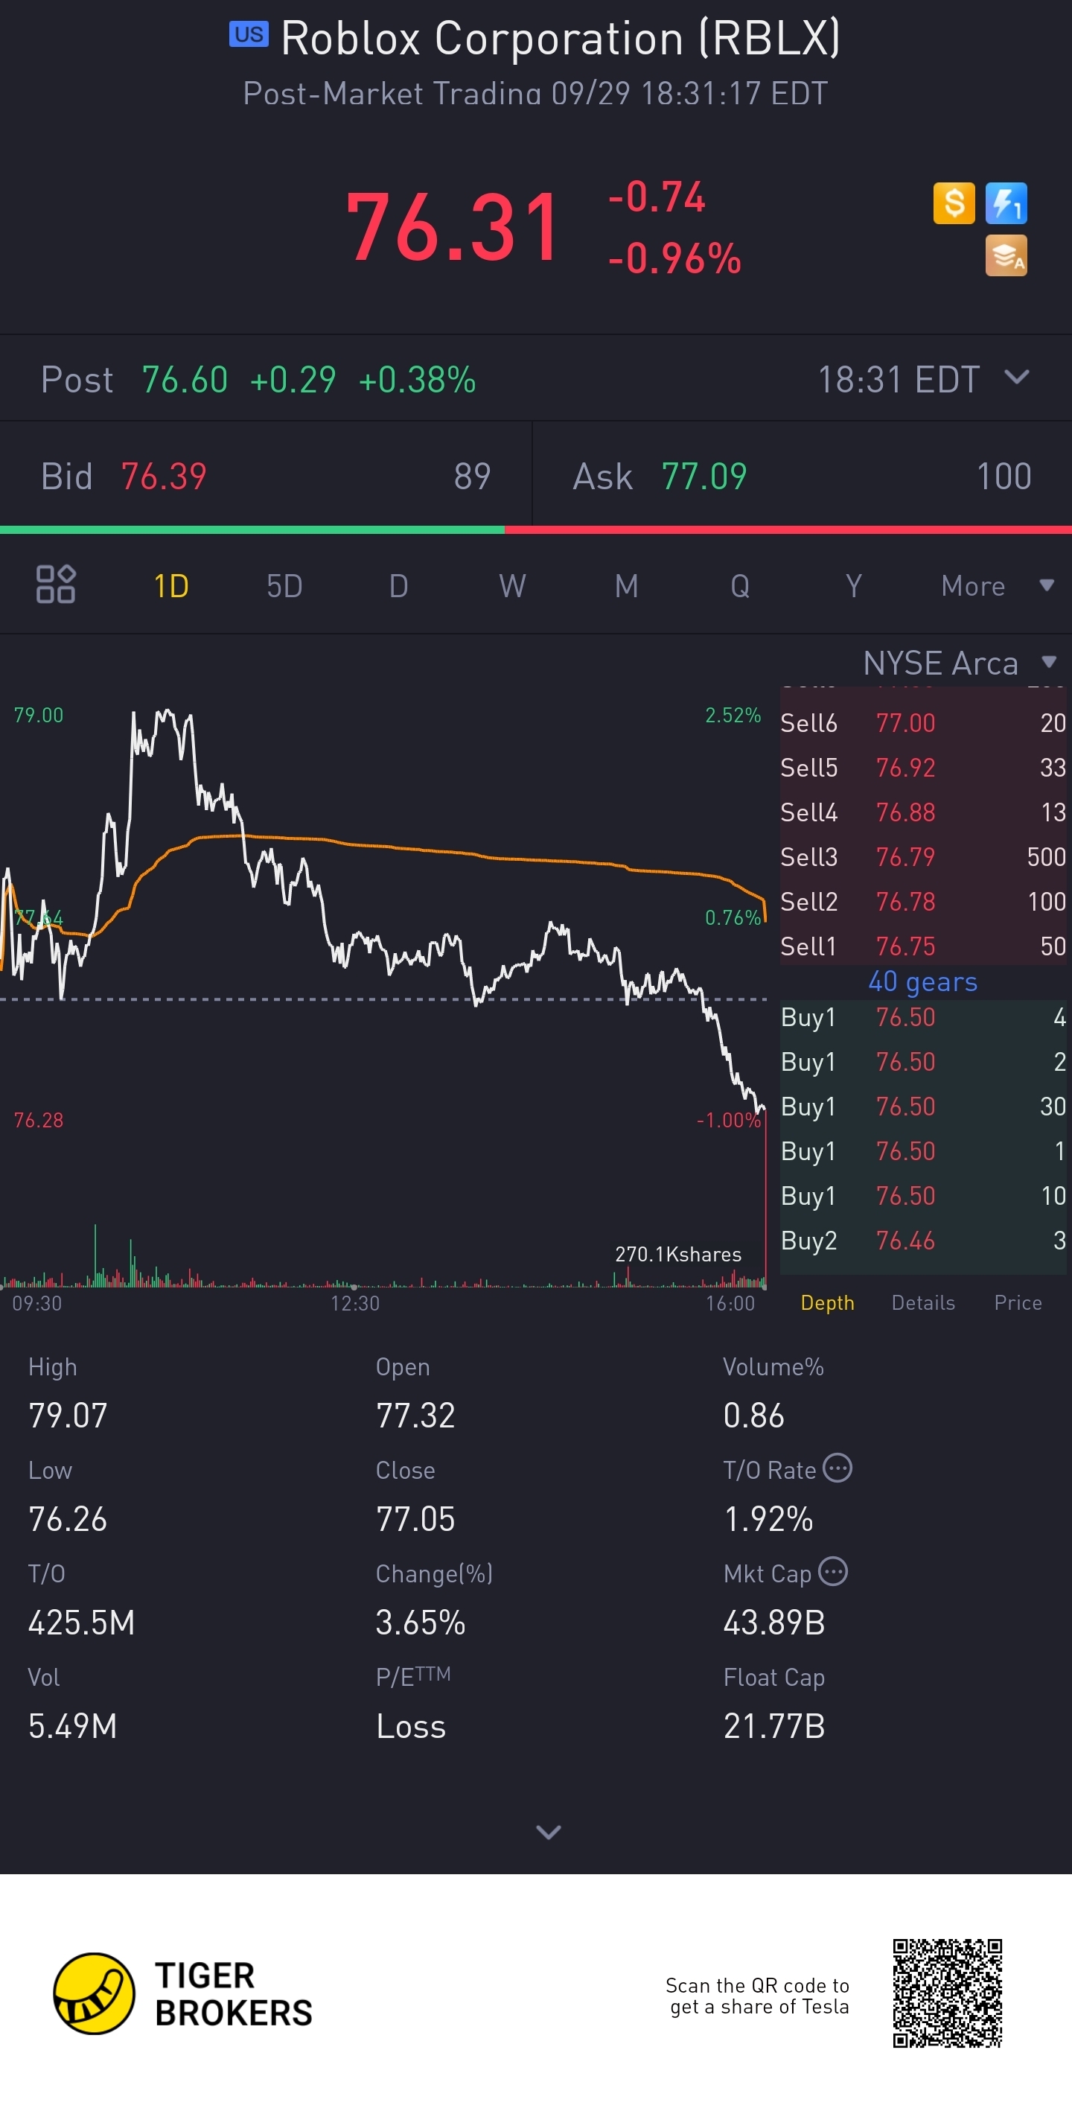1072x2114 pixels.
Task: Tap the US market flag badge
Action: tap(249, 34)
